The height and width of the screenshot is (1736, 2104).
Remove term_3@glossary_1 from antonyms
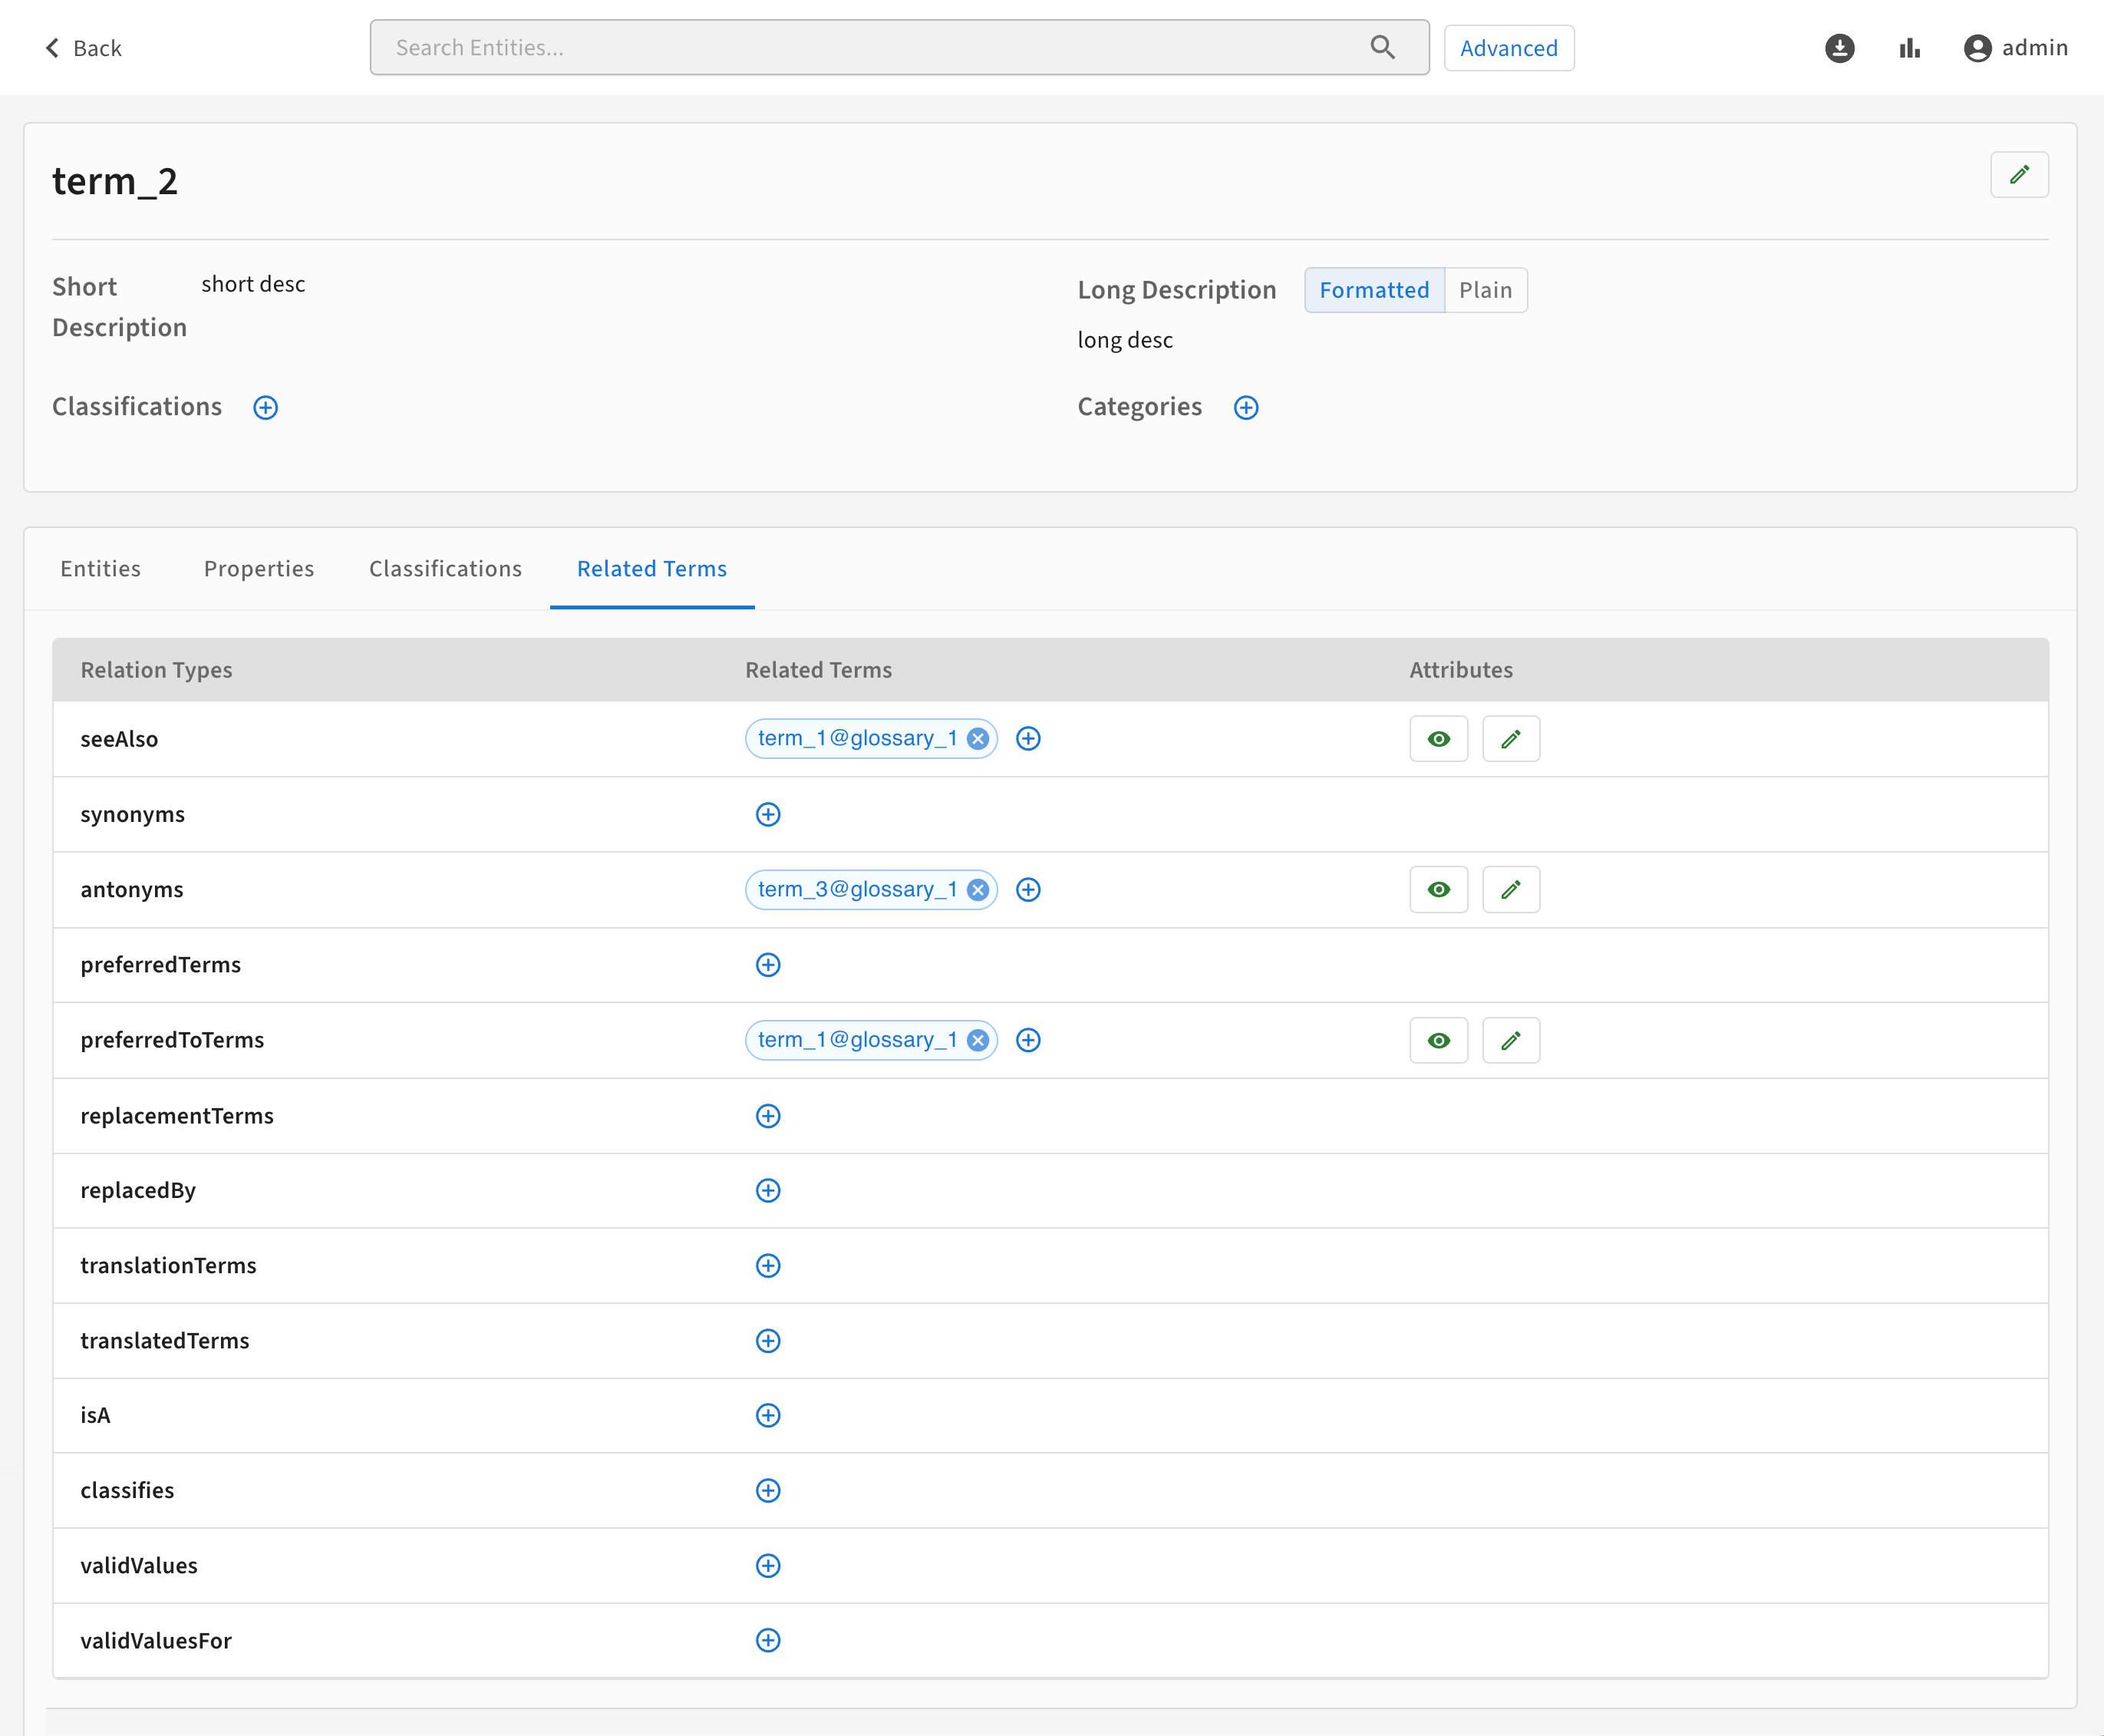tap(978, 890)
